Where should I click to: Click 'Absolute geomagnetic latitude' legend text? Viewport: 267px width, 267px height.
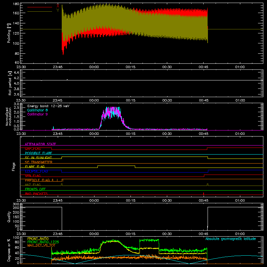click(x=231, y=239)
